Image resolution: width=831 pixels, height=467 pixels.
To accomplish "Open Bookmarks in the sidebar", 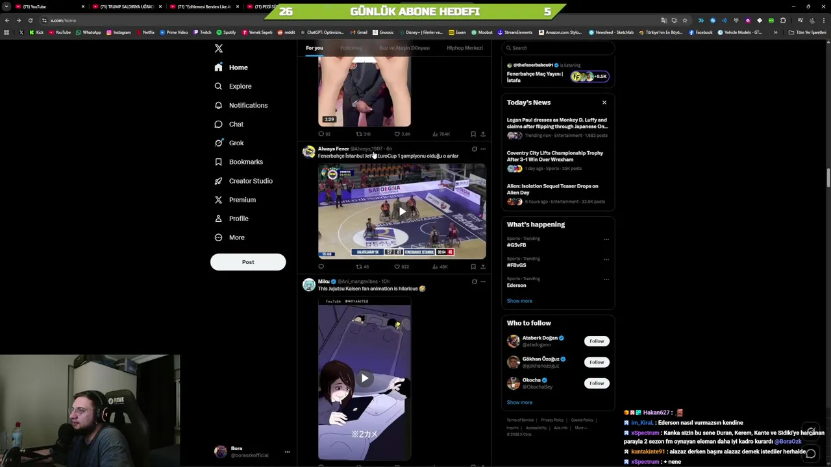I will pyautogui.click(x=238, y=162).
